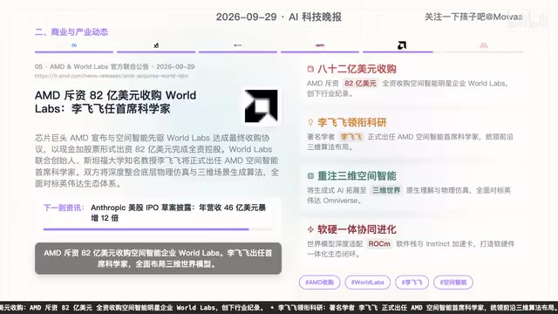Click the #WorldLabs tag
Screen dimensions: 558x314
point(368,283)
